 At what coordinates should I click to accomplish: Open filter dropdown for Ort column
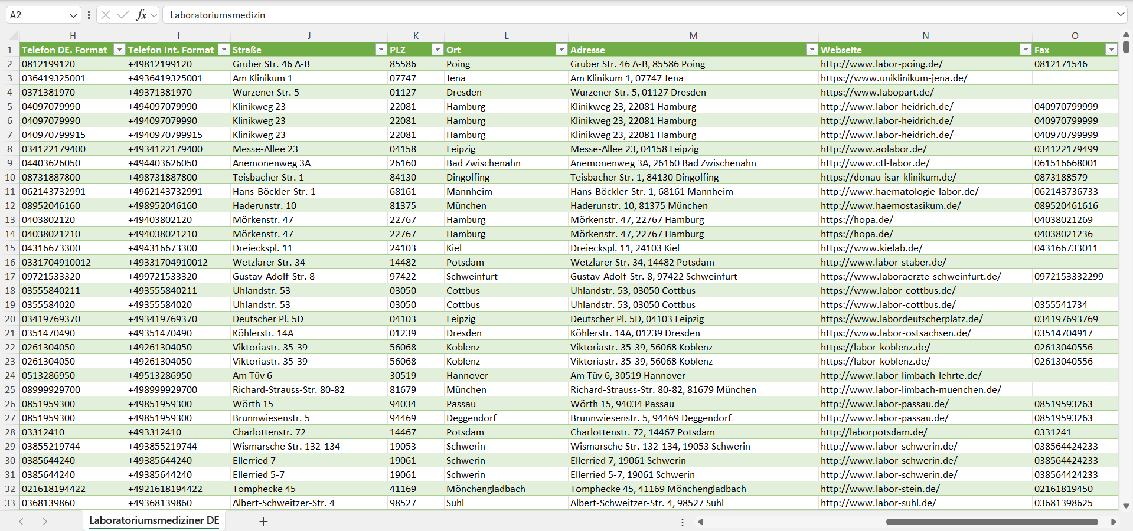[561, 50]
